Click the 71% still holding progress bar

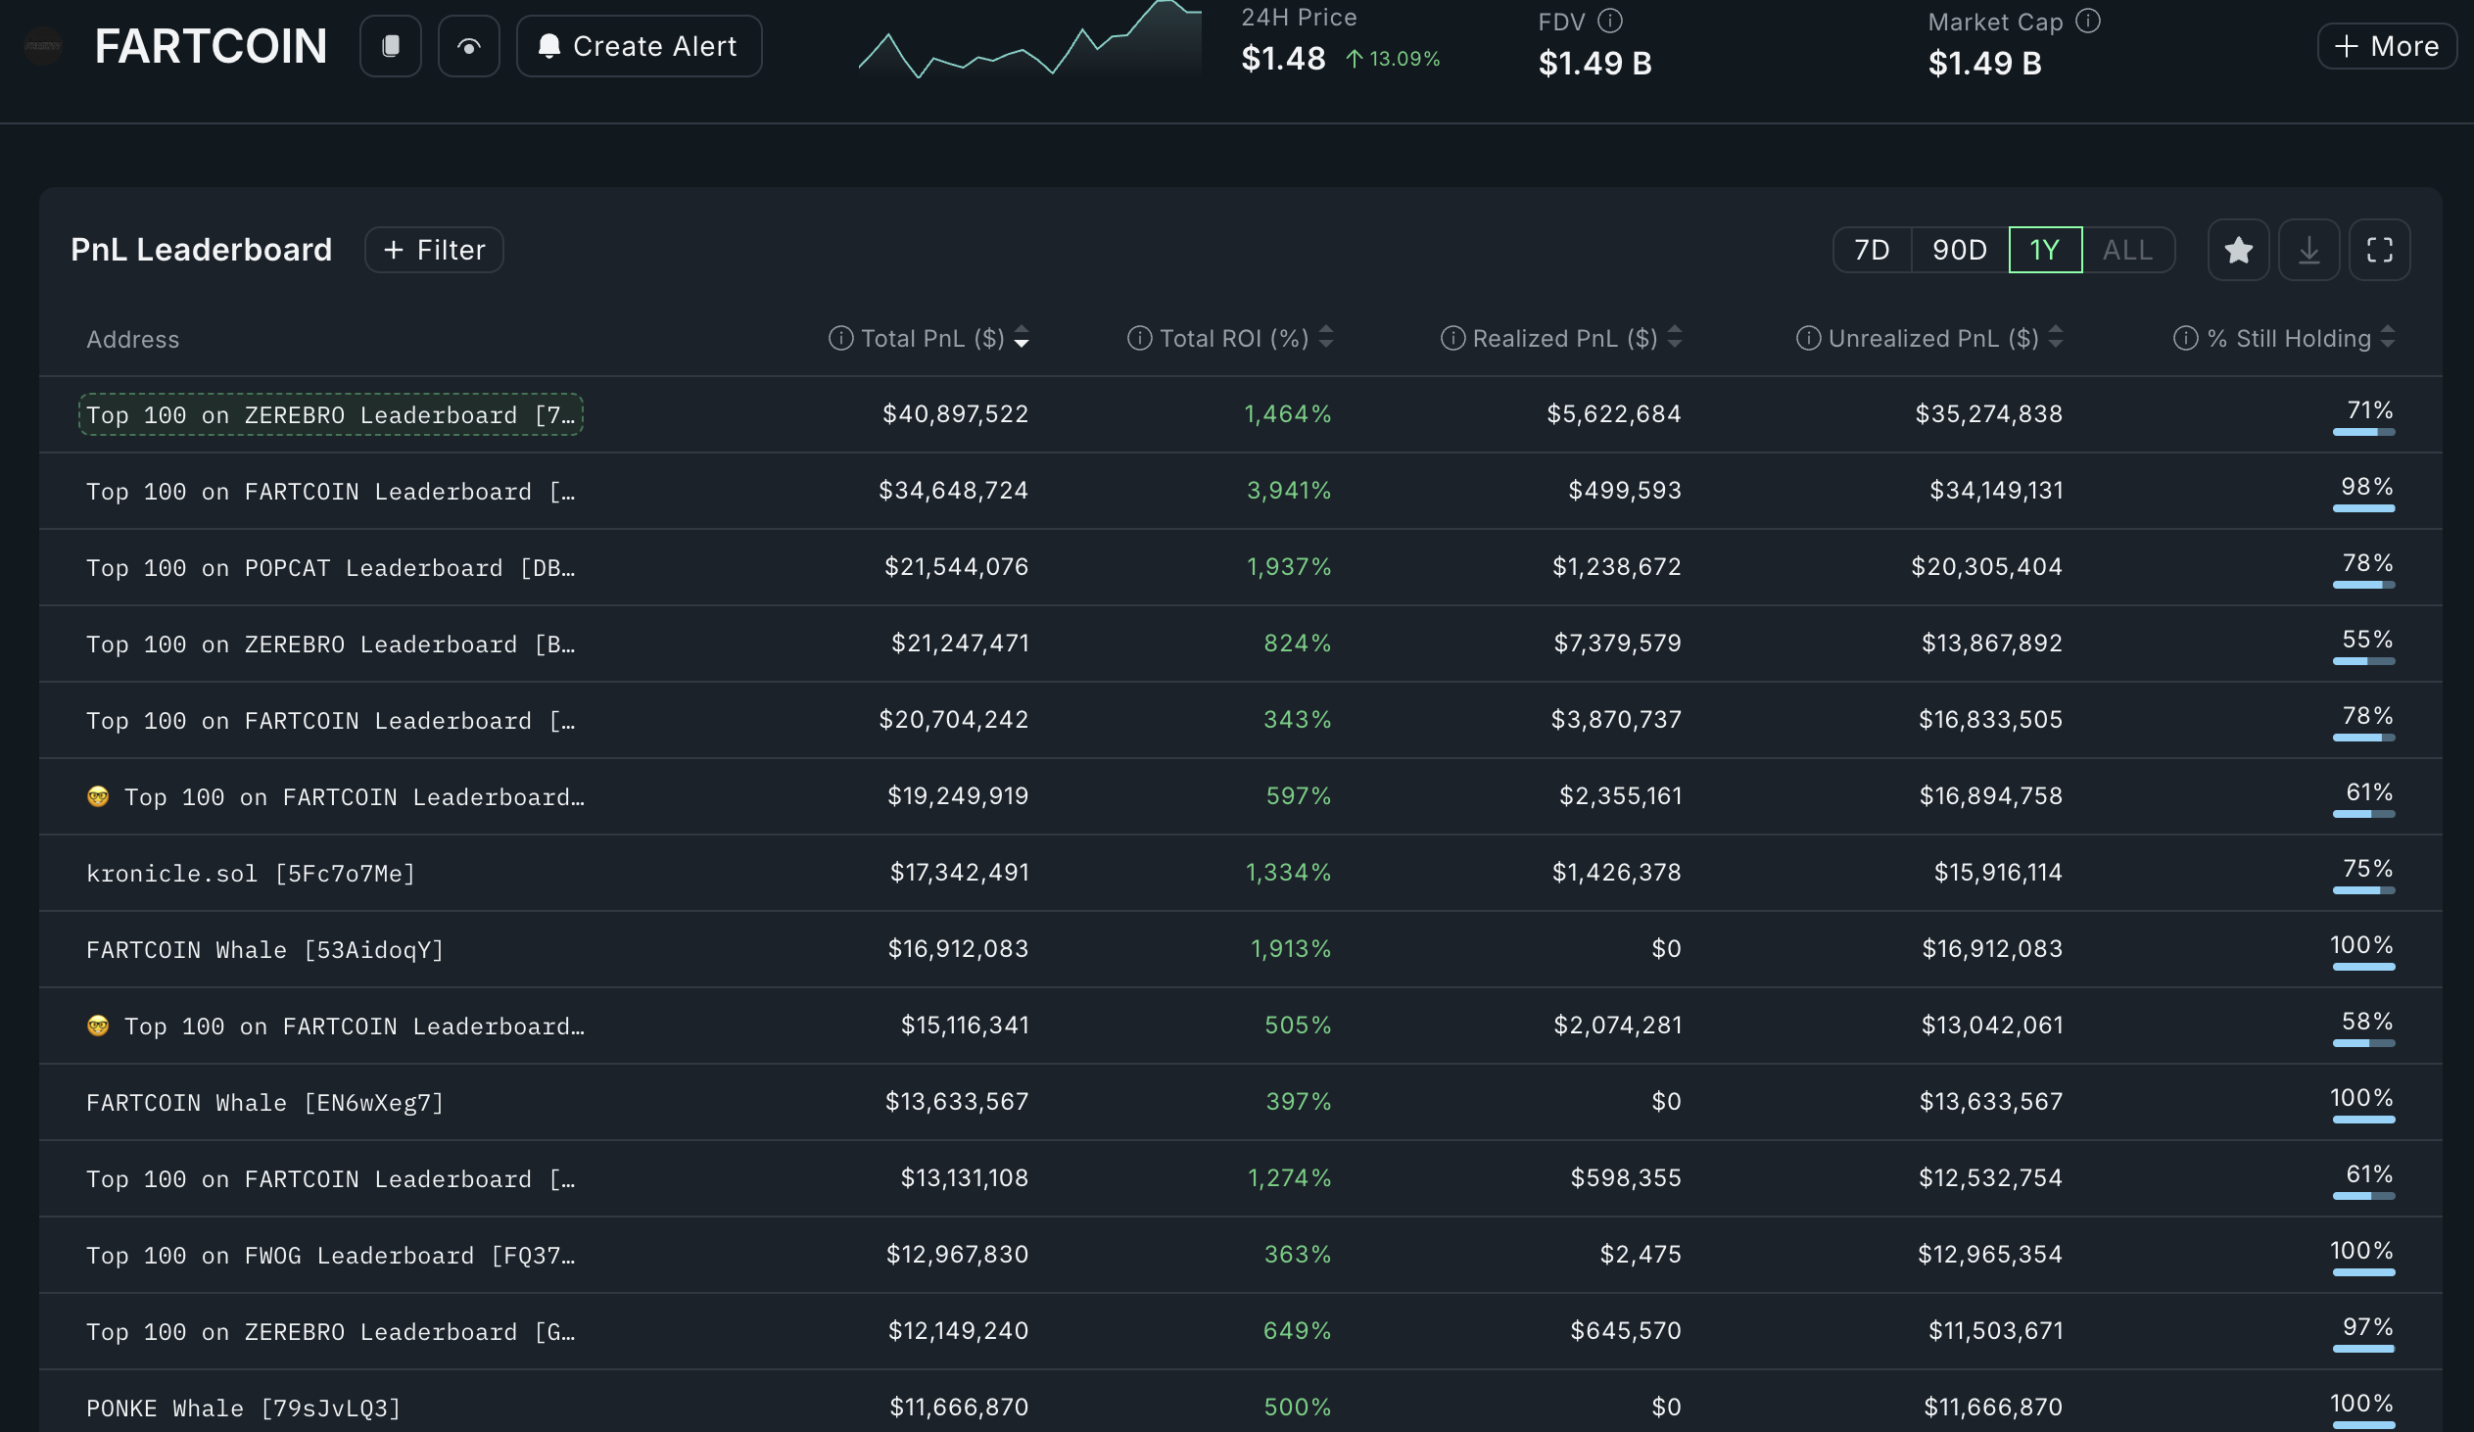click(x=2364, y=433)
